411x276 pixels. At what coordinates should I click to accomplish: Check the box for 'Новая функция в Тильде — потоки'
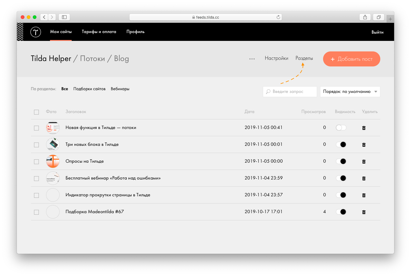36,128
